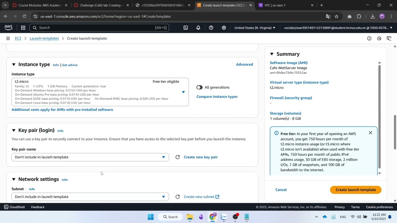Open the browser translate icon
The height and width of the screenshot is (223, 397).
tap(328, 16)
